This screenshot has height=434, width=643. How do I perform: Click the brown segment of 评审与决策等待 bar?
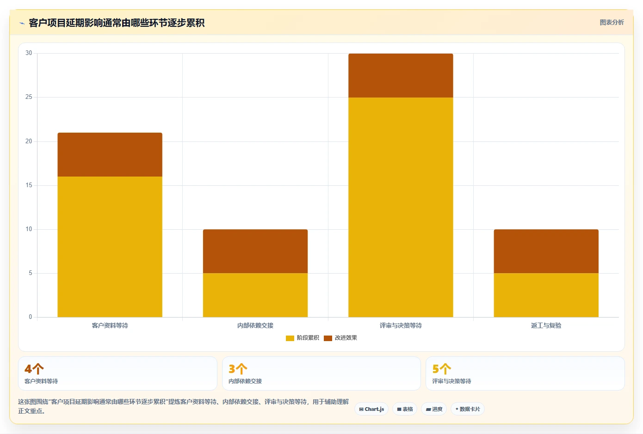(x=401, y=75)
